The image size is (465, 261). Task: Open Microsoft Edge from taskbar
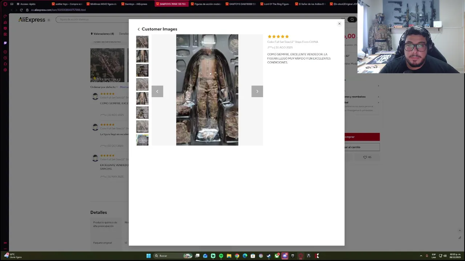click(x=245, y=256)
